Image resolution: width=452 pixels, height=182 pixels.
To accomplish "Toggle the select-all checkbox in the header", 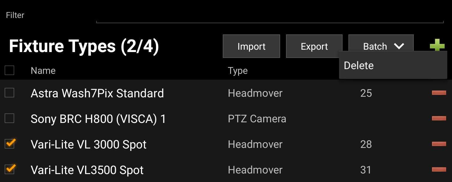I will click(9, 70).
